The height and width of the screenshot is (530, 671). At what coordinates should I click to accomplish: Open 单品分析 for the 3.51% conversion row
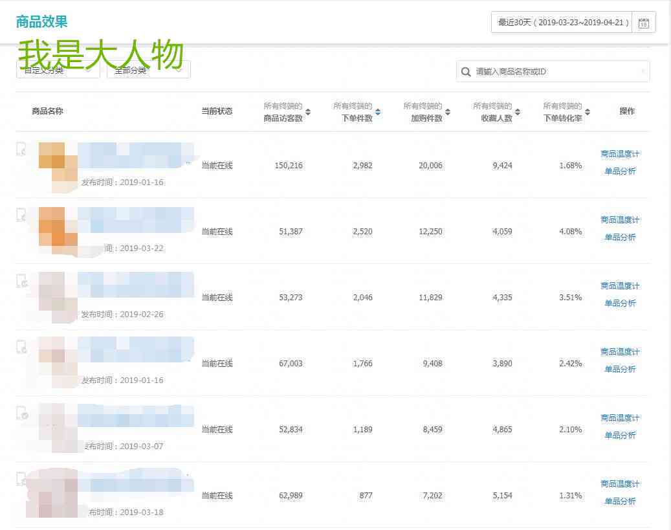(x=620, y=303)
